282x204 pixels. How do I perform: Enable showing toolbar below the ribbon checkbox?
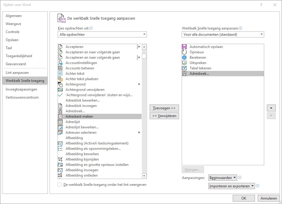60,185
